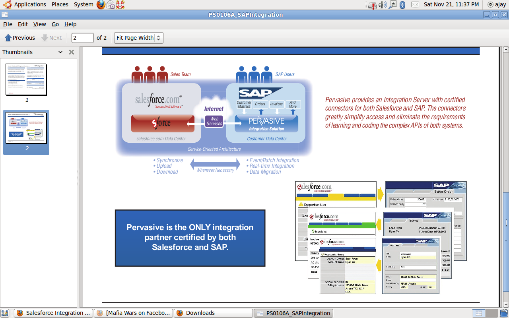Close the Thumbnails side pane
This screenshot has height=318, width=509.
(72, 52)
